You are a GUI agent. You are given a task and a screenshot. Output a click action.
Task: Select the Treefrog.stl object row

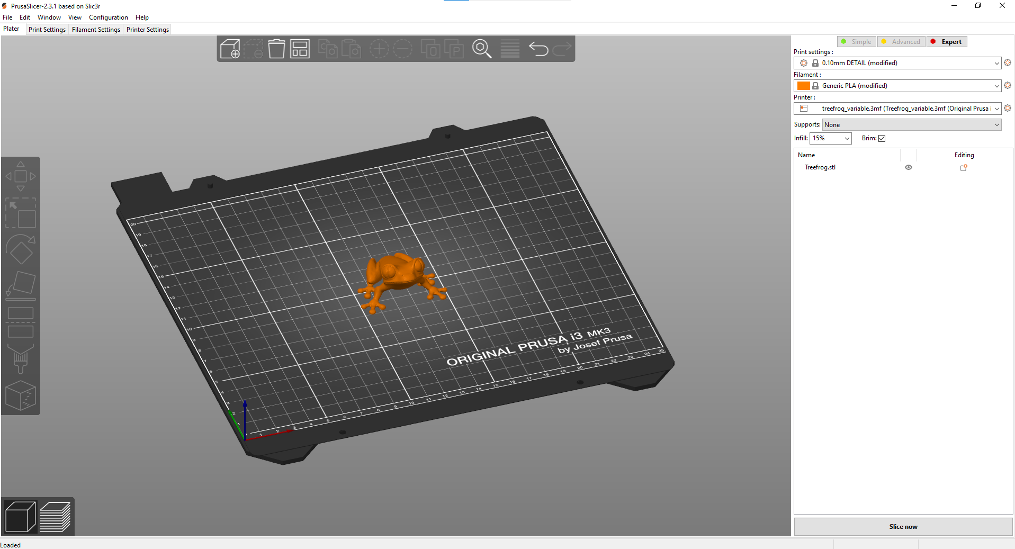(903, 167)
